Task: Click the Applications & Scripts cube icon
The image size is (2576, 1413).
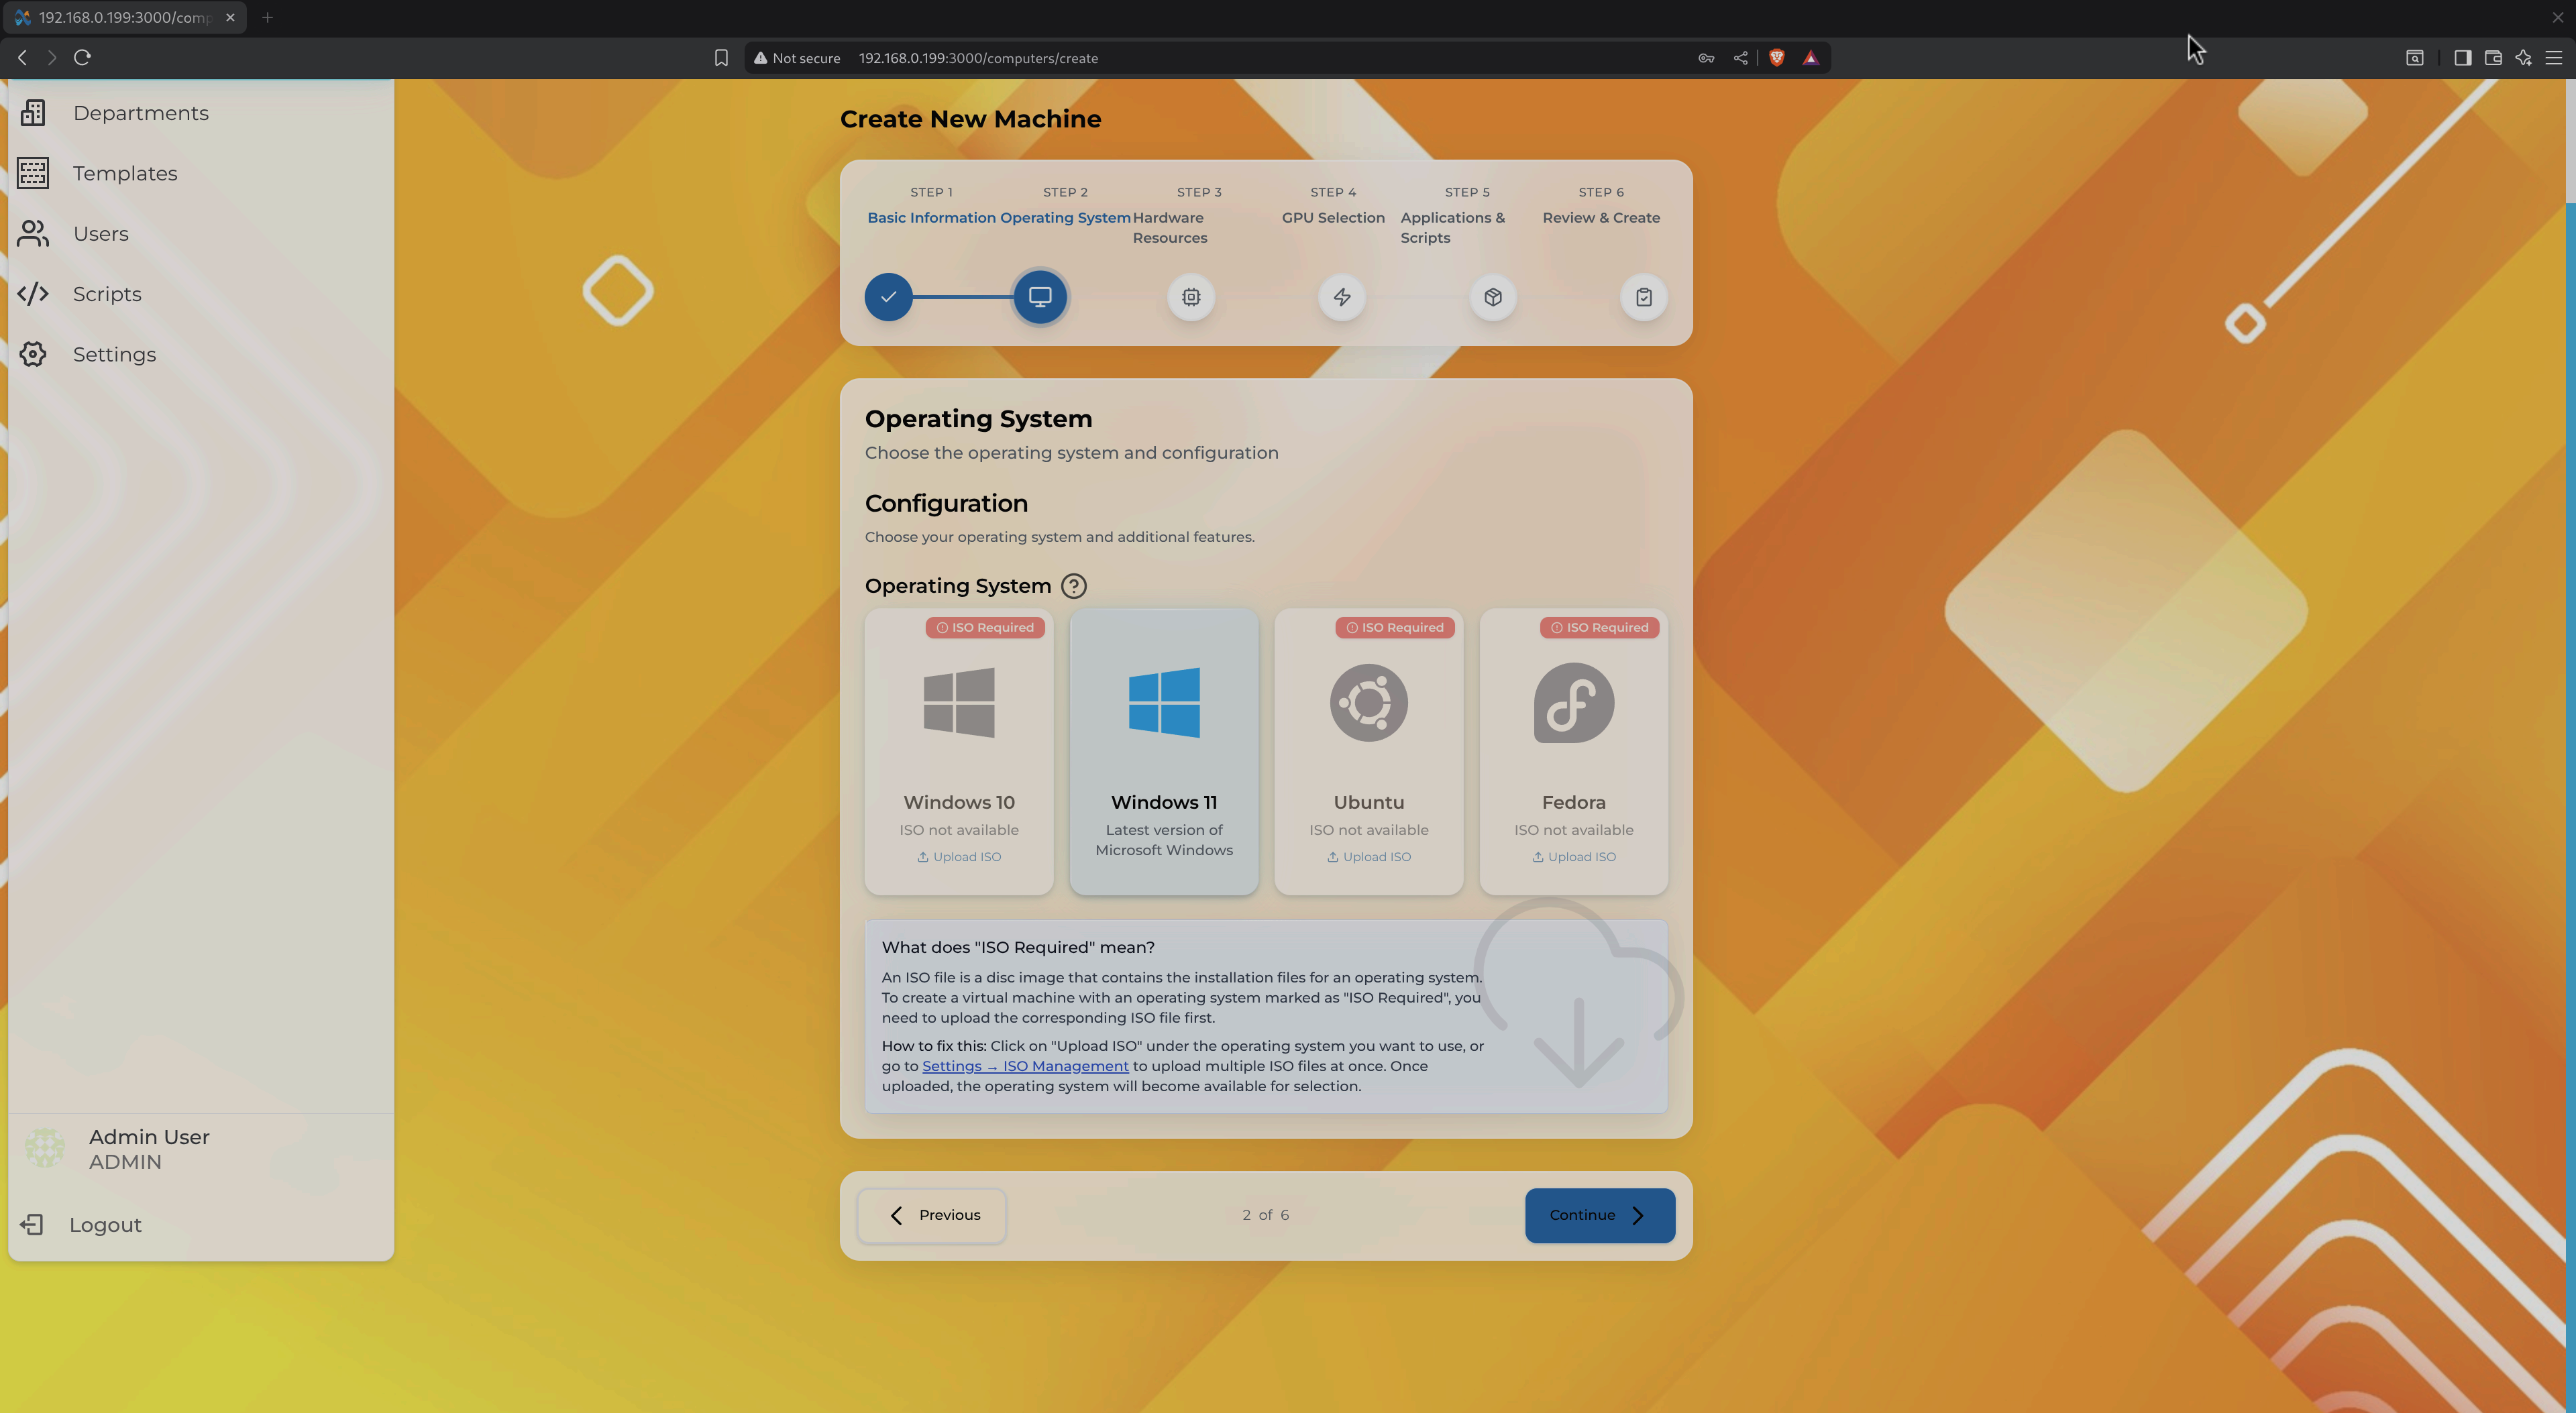Action: pyautogui.click(x=1492, y=297)
